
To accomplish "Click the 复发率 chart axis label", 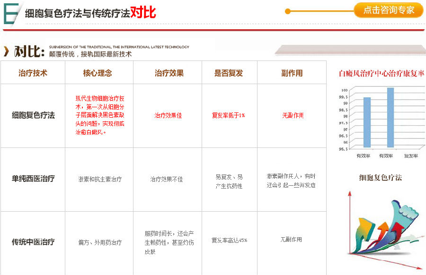I will pos(411,155).
